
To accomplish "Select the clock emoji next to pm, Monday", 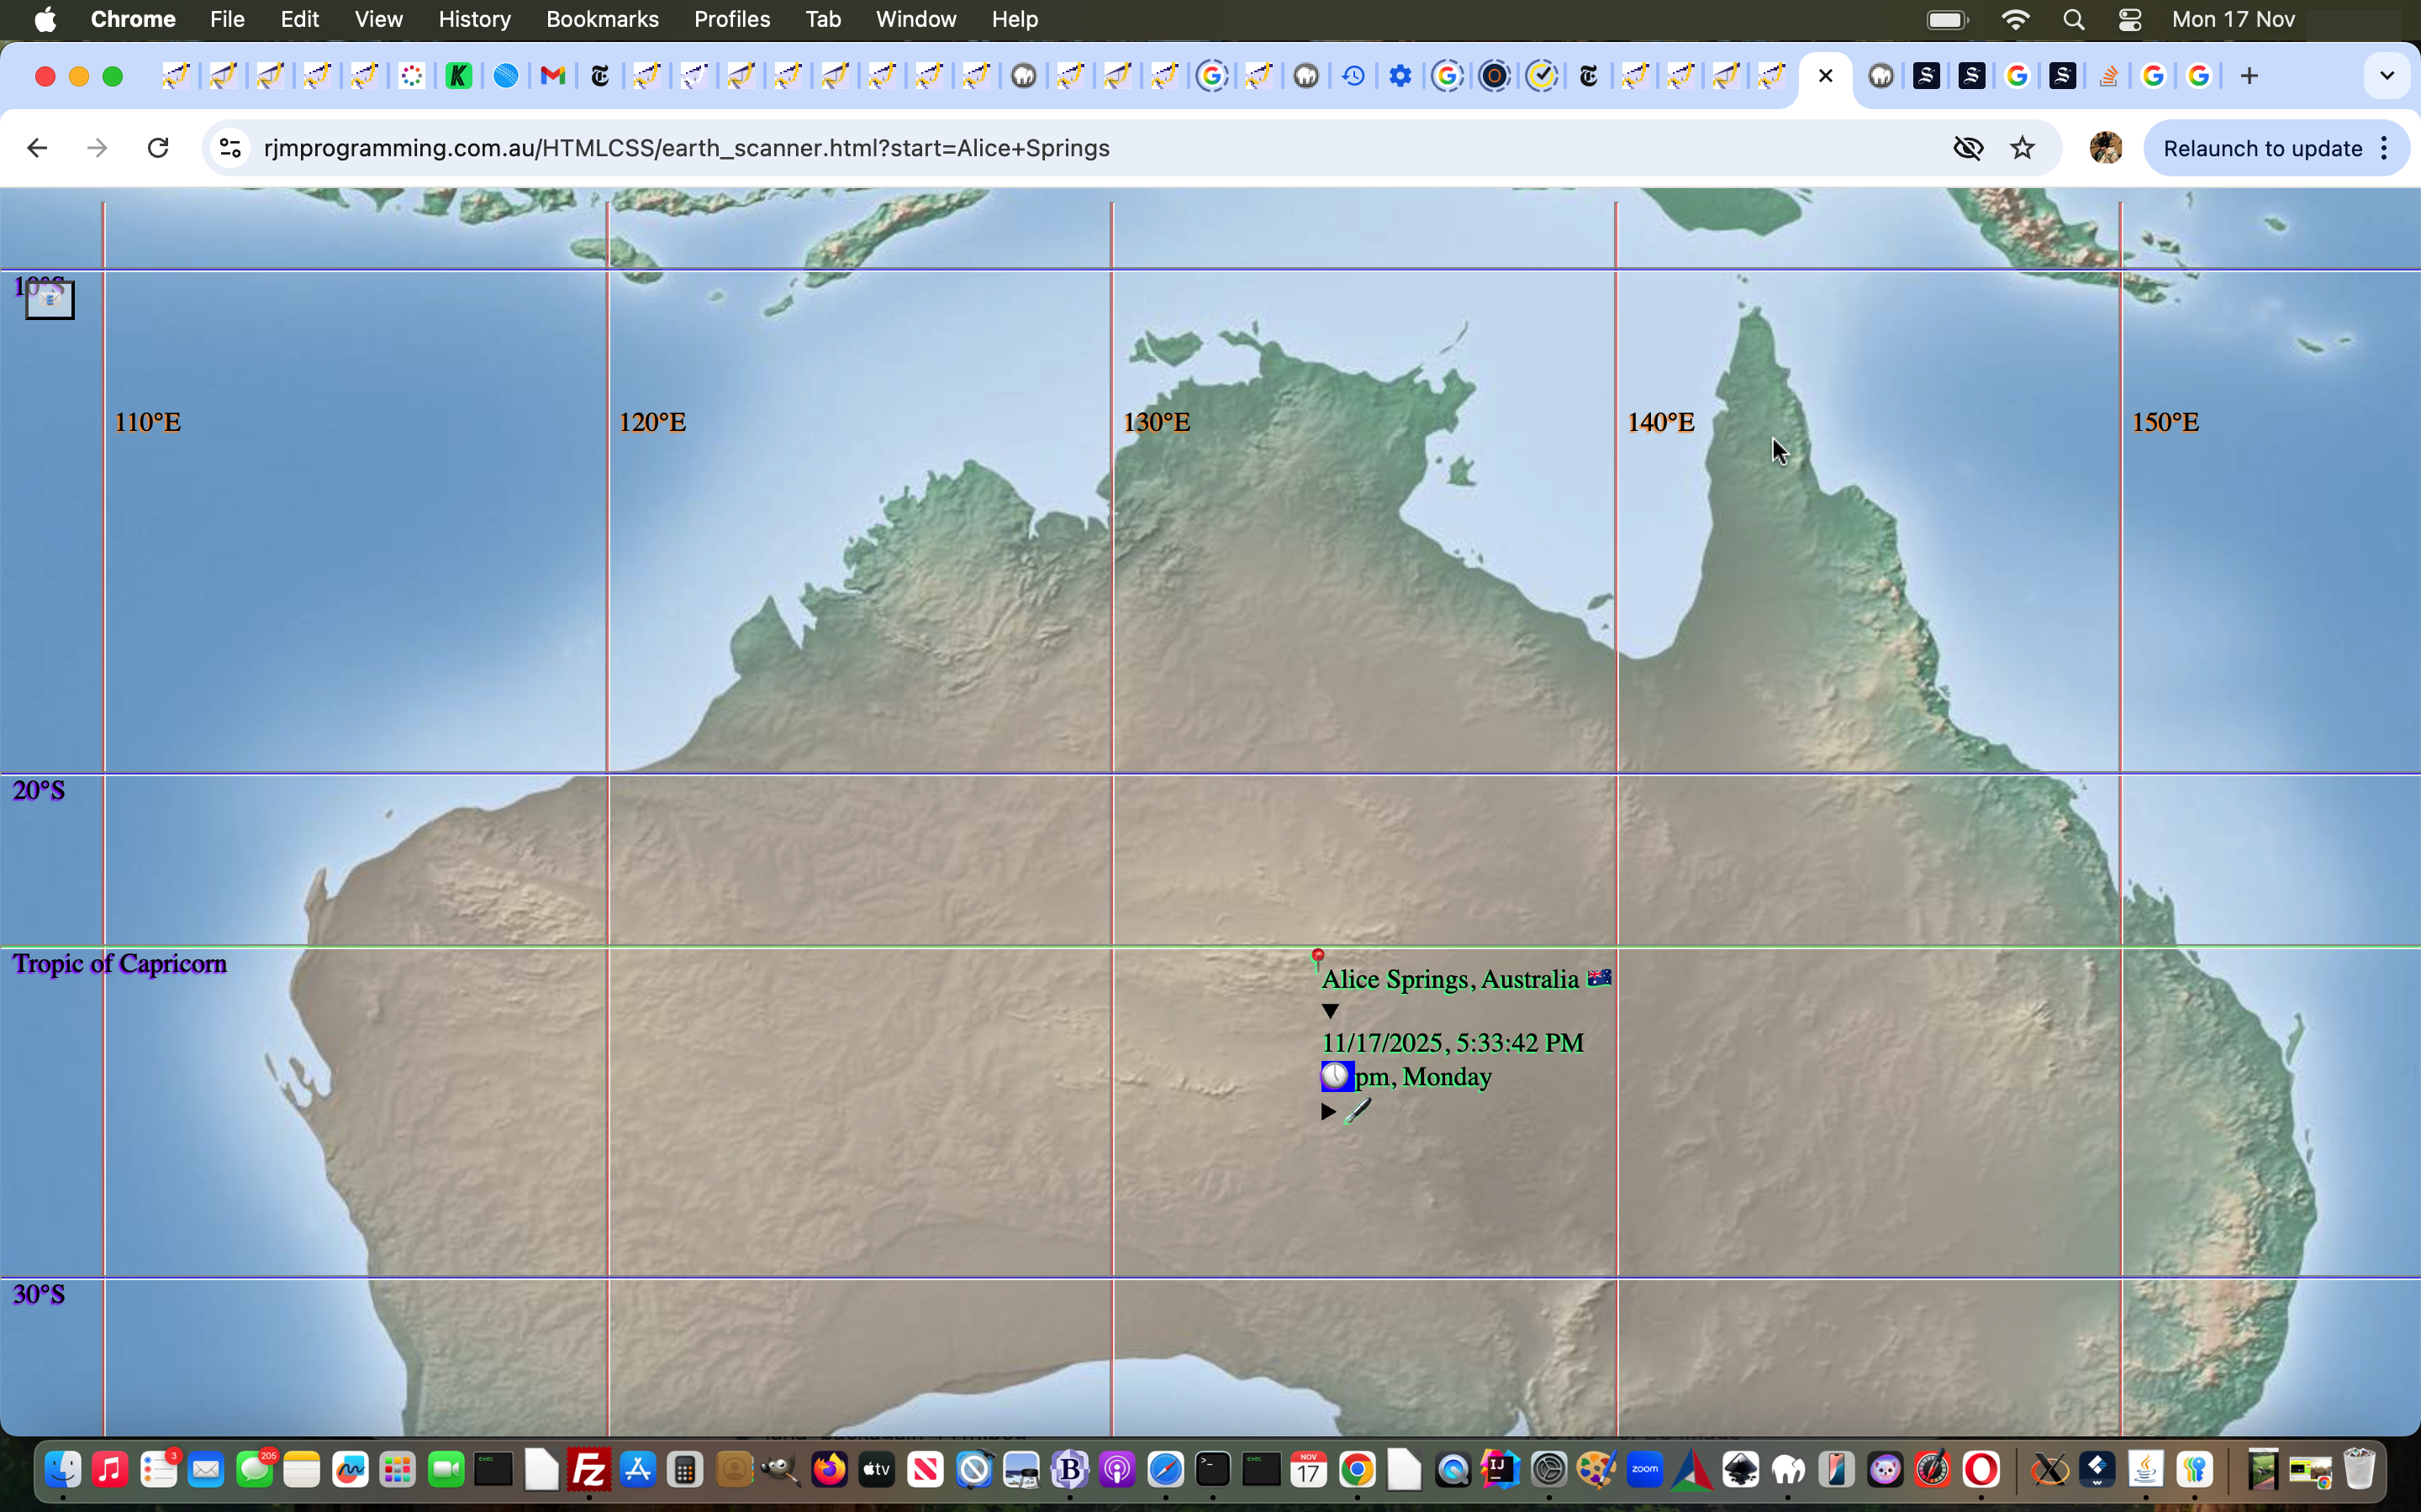I will (1337, 1076).
